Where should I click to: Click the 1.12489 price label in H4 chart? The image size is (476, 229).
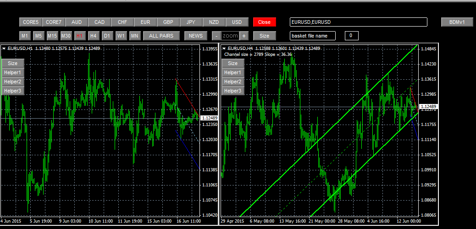pyautogui.click(x=428, y=106)
